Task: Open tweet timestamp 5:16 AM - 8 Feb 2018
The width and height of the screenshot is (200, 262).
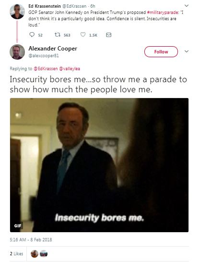Action: click(x=31, y=240)
